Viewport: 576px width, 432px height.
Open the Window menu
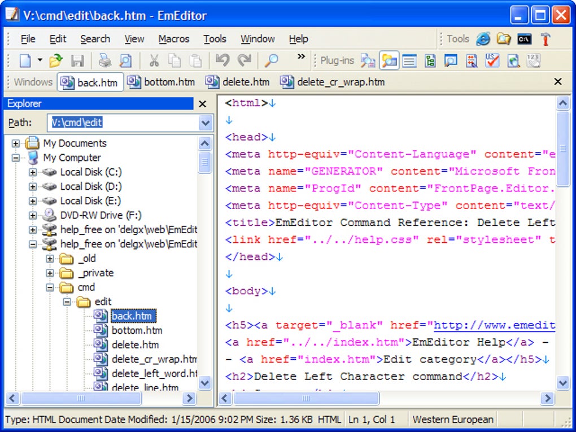[x=258, y=39]
